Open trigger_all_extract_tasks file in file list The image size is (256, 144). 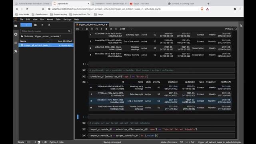point(46,45)
